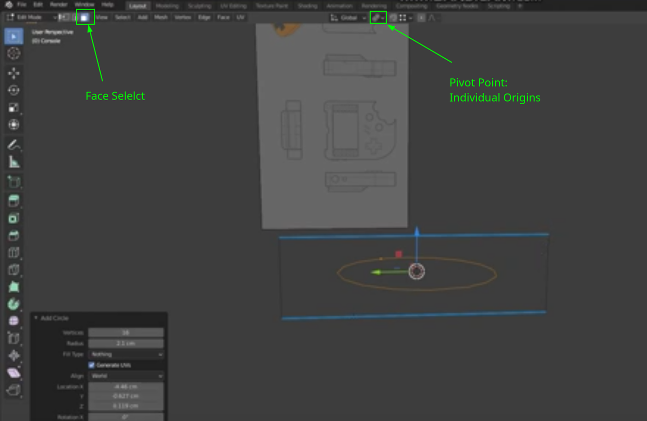Open the viewport Add menu
The width and height of the screenshot is (647, 421).
(143, 17)
